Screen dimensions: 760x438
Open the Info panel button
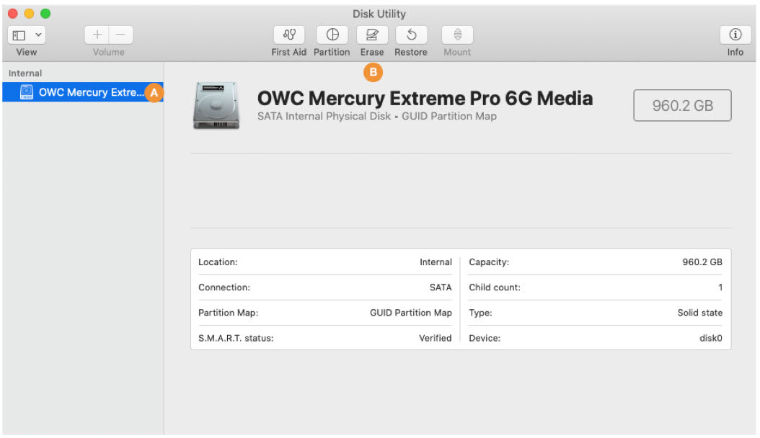click(735, 35)
